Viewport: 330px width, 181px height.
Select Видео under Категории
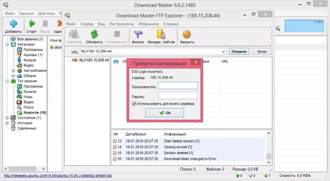29,66
